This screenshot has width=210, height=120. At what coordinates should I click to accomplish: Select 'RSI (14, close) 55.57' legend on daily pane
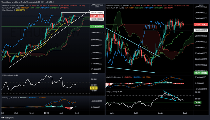pos(114,92)
